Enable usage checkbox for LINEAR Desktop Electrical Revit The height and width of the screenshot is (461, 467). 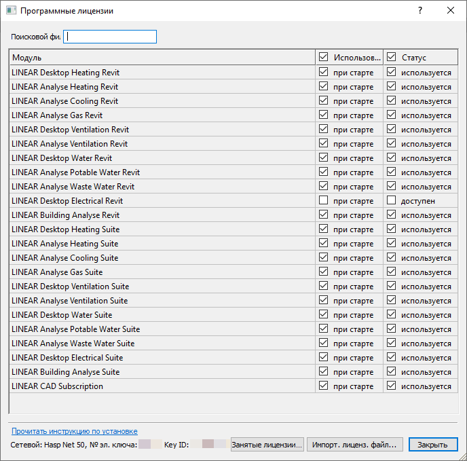point(323,200)
